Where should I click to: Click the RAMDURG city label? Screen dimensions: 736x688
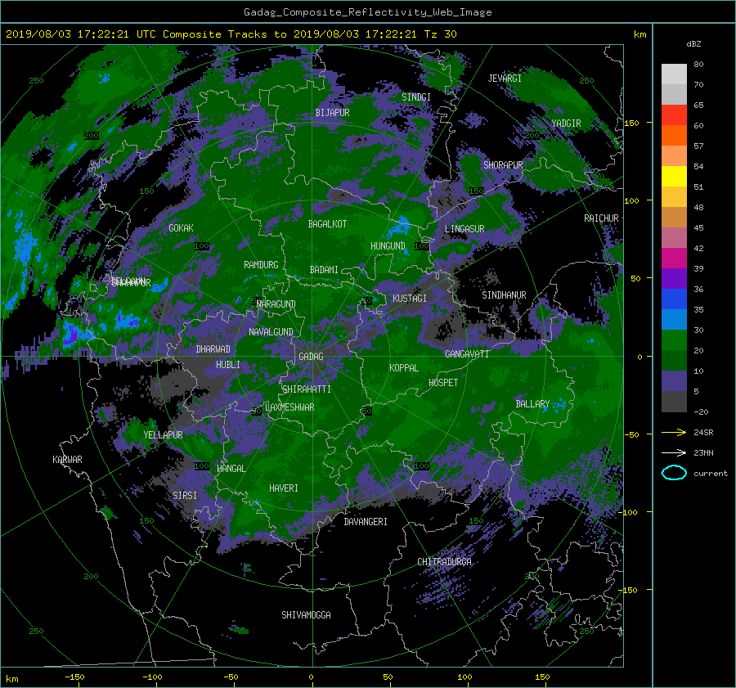pyautogui.click(x=261, y=265)
